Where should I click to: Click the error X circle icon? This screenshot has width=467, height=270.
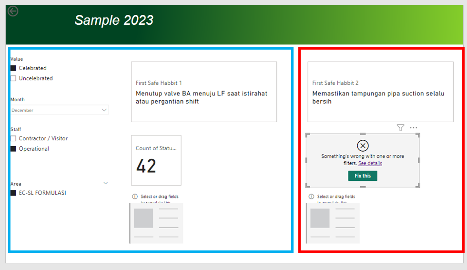(x=363, y=145)
